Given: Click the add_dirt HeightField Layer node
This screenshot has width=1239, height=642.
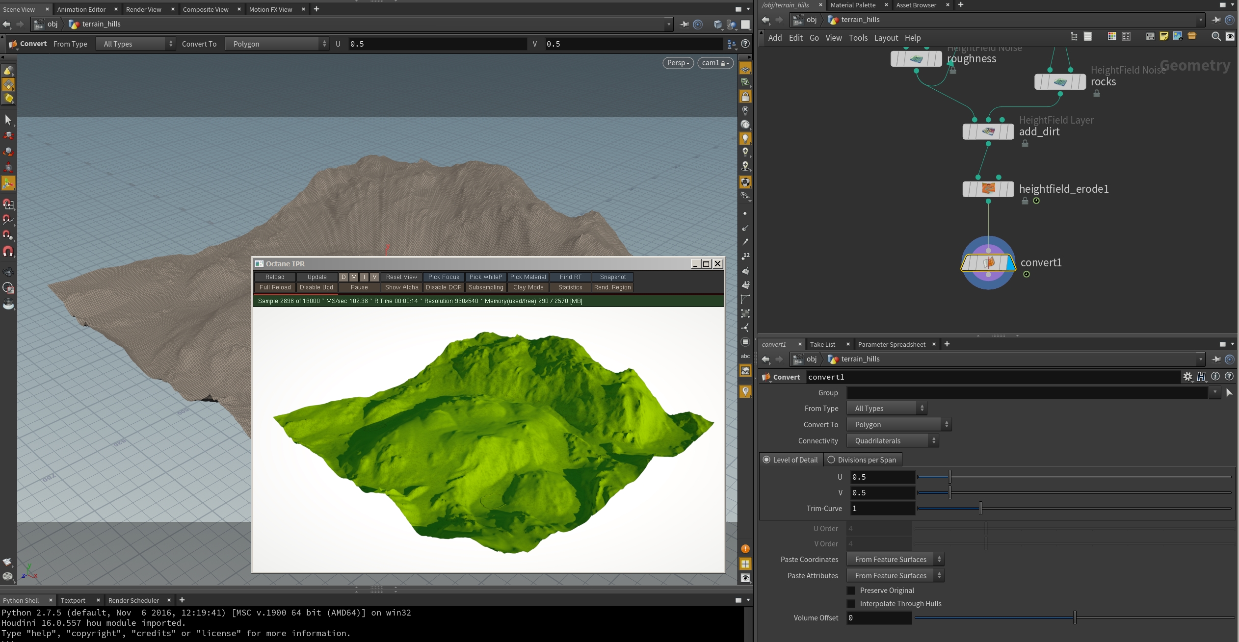Looking at the screenshot, I should [988, 131].
